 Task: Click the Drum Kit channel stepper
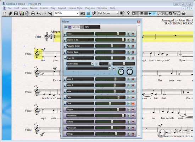[110, 64]
